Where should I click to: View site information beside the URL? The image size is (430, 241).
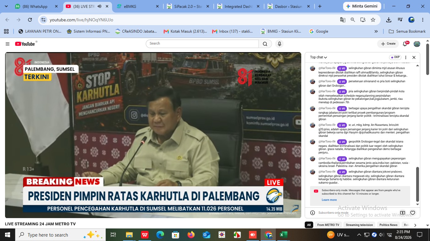tap(43, 20)
